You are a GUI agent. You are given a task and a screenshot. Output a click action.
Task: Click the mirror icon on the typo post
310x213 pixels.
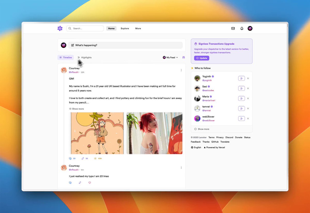click(x=80, y=183)
